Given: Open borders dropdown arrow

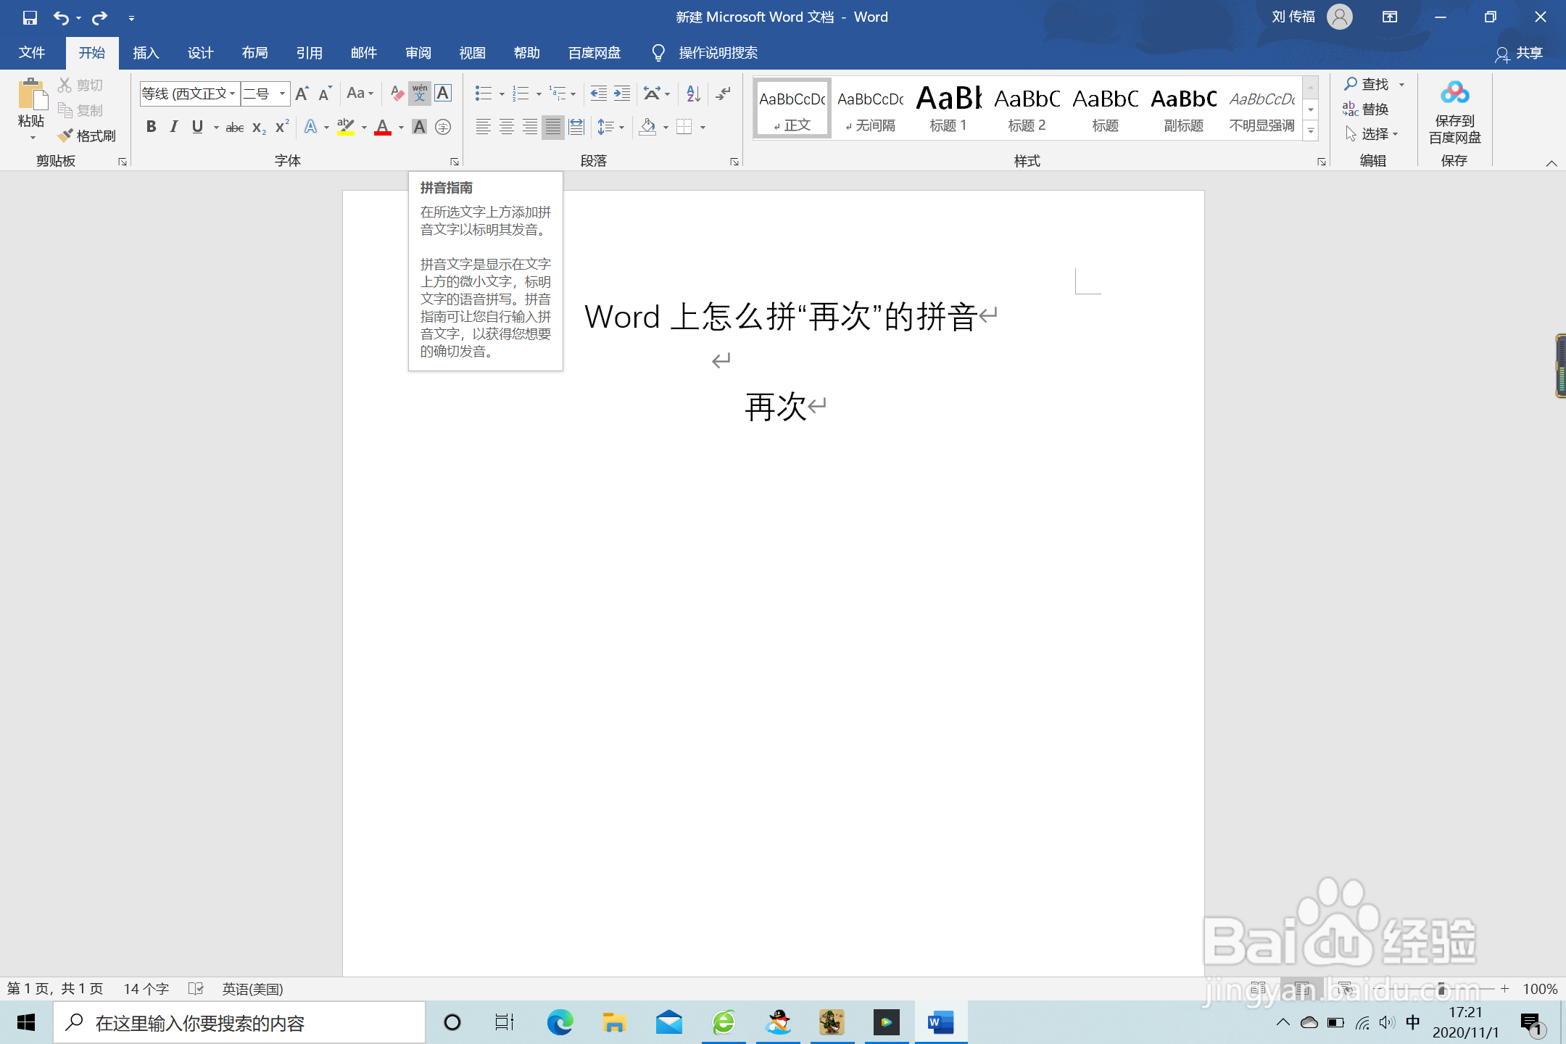Looking at the screenshot, I should (703, 128).
